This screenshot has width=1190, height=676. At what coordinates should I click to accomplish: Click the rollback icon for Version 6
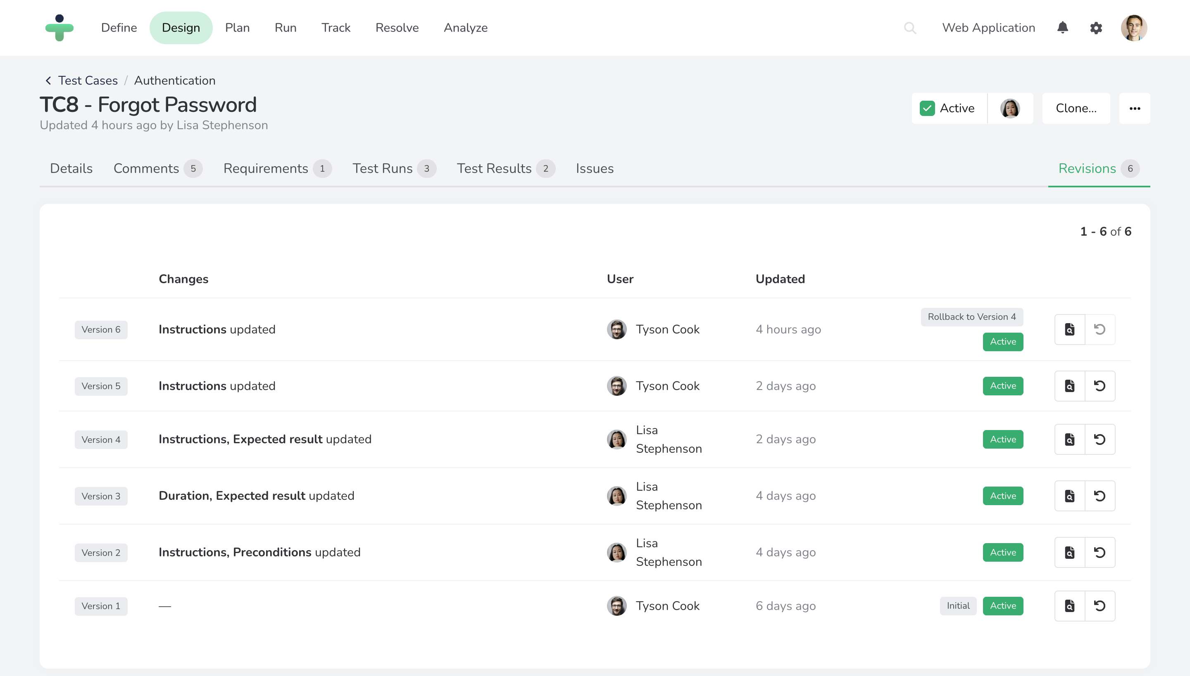[x=1100, y=329]
